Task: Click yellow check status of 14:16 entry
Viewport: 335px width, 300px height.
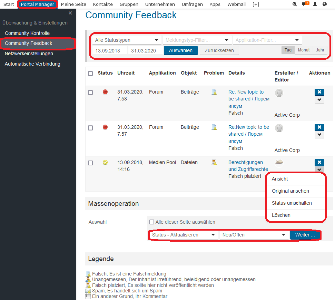Action: tap(105, 162)
